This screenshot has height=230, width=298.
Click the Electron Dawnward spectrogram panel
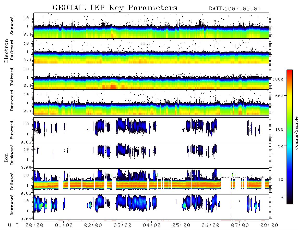pos(151,102)
